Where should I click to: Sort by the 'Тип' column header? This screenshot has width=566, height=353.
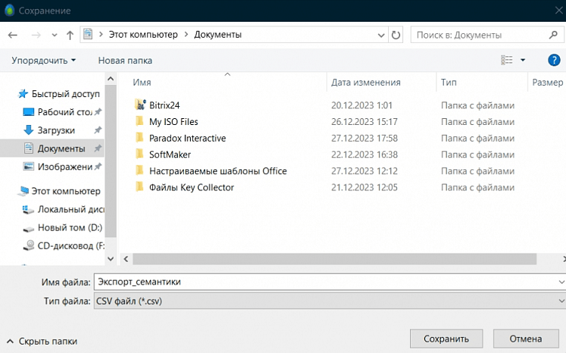448,82
